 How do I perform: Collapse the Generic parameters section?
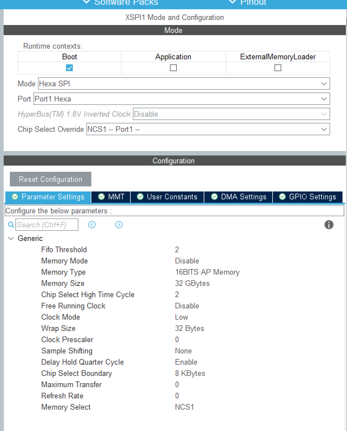click(11, 238)
